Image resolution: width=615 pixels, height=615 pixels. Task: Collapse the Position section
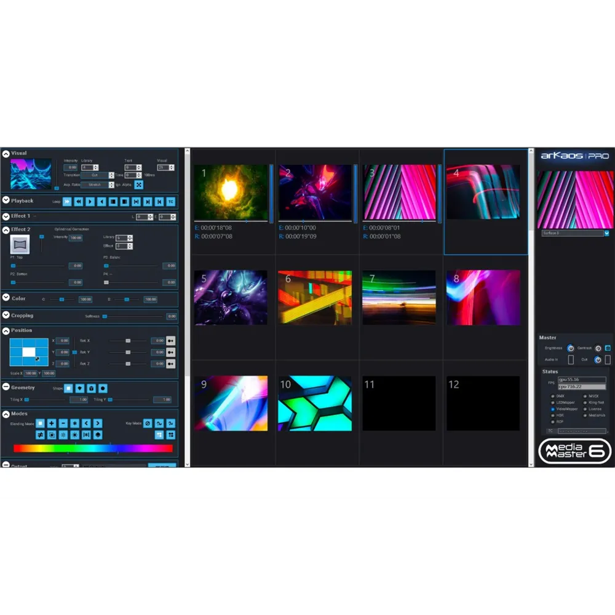6,331
